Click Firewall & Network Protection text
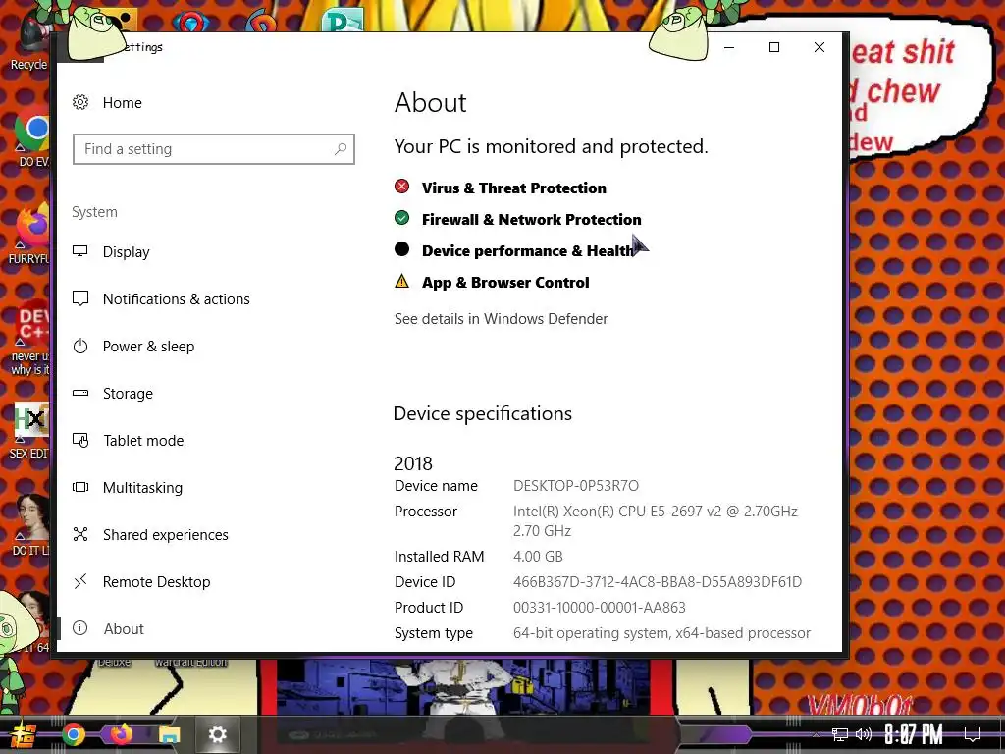 click(531, 220)
